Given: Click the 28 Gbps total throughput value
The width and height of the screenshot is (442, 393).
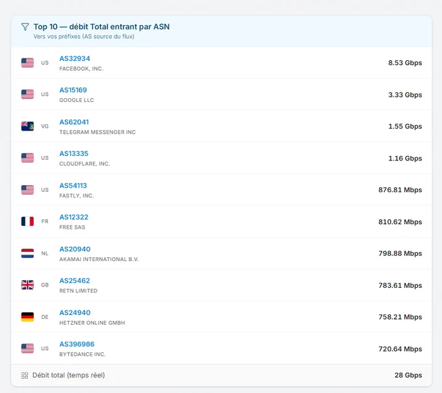Looking at the screenshot, I should (408, 375).
